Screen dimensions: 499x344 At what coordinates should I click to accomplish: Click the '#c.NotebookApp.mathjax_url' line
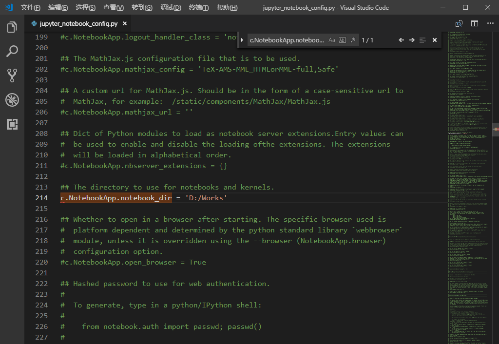tap(127, 112)
